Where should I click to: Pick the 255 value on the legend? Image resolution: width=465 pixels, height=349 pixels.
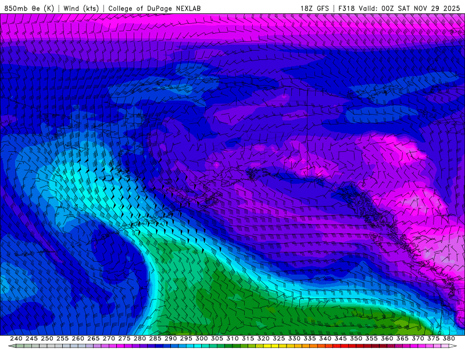(x=62, y=339)
